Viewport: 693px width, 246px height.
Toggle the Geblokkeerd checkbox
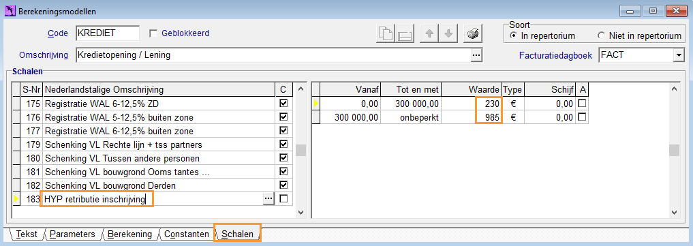point(153,33)
